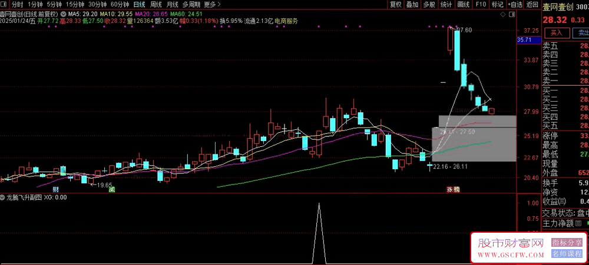The image size is (589, 265).
Task: Click the 换手 turnover row
Action: click(565, 183)
